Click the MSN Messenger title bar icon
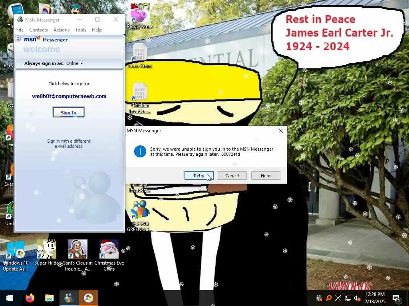The width and height of the screenshot is (409, 306). point(20,20)
